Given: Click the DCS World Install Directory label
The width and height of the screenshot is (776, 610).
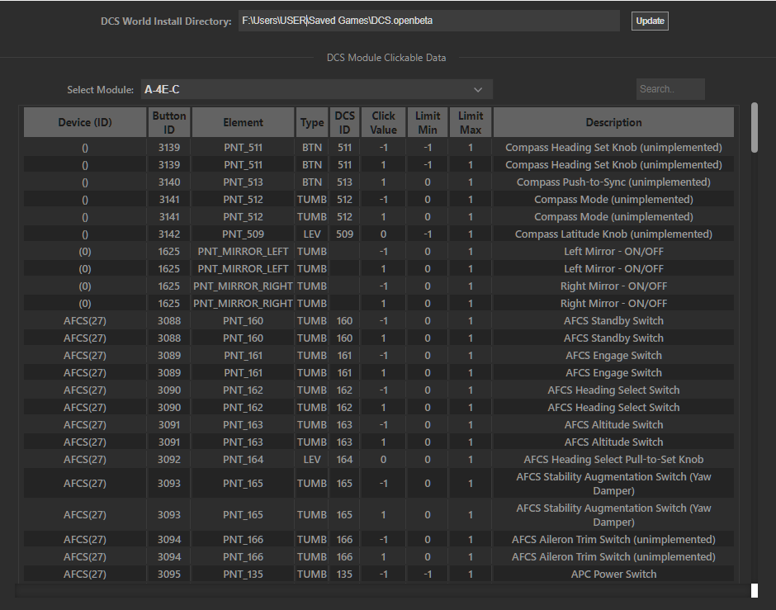Looking at the screenshot, I should 166,21.
